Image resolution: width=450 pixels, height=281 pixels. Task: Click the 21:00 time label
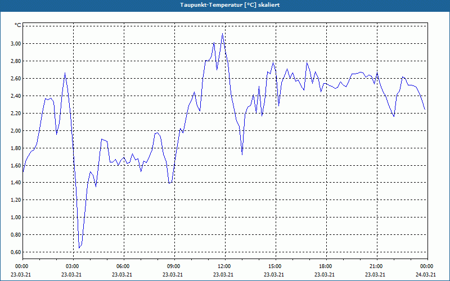point(377,266)
